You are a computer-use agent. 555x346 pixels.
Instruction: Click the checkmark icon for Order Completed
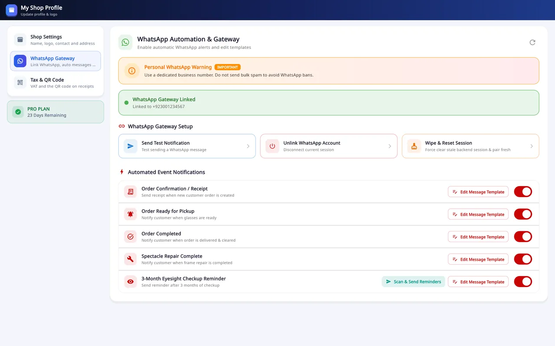(131, 237)
